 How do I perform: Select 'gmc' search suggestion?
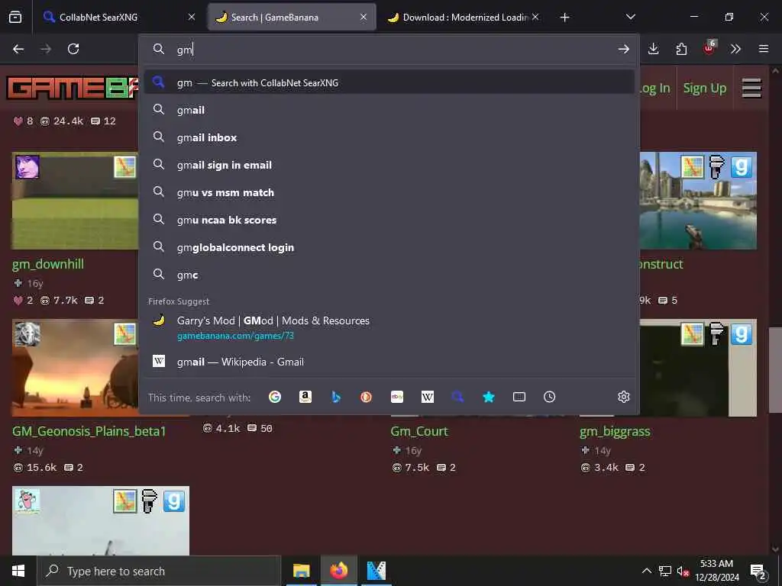click(389, 275)
